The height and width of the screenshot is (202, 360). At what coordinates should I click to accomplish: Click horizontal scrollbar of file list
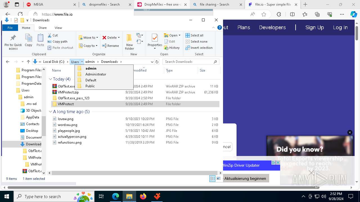134,173
